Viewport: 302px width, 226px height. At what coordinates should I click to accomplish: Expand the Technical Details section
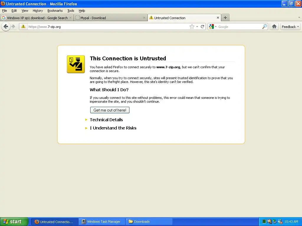point(106,120)
